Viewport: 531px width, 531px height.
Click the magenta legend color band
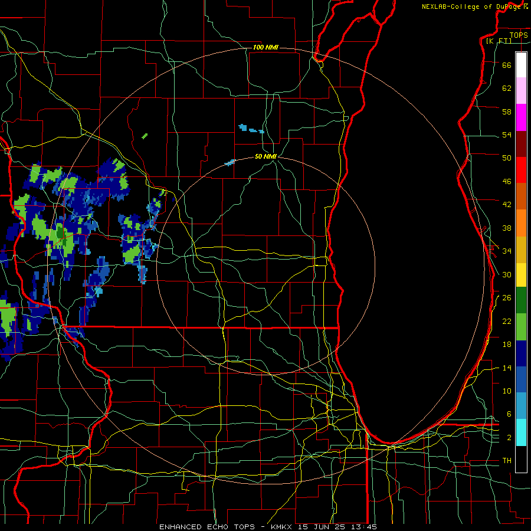pos(521,117)
